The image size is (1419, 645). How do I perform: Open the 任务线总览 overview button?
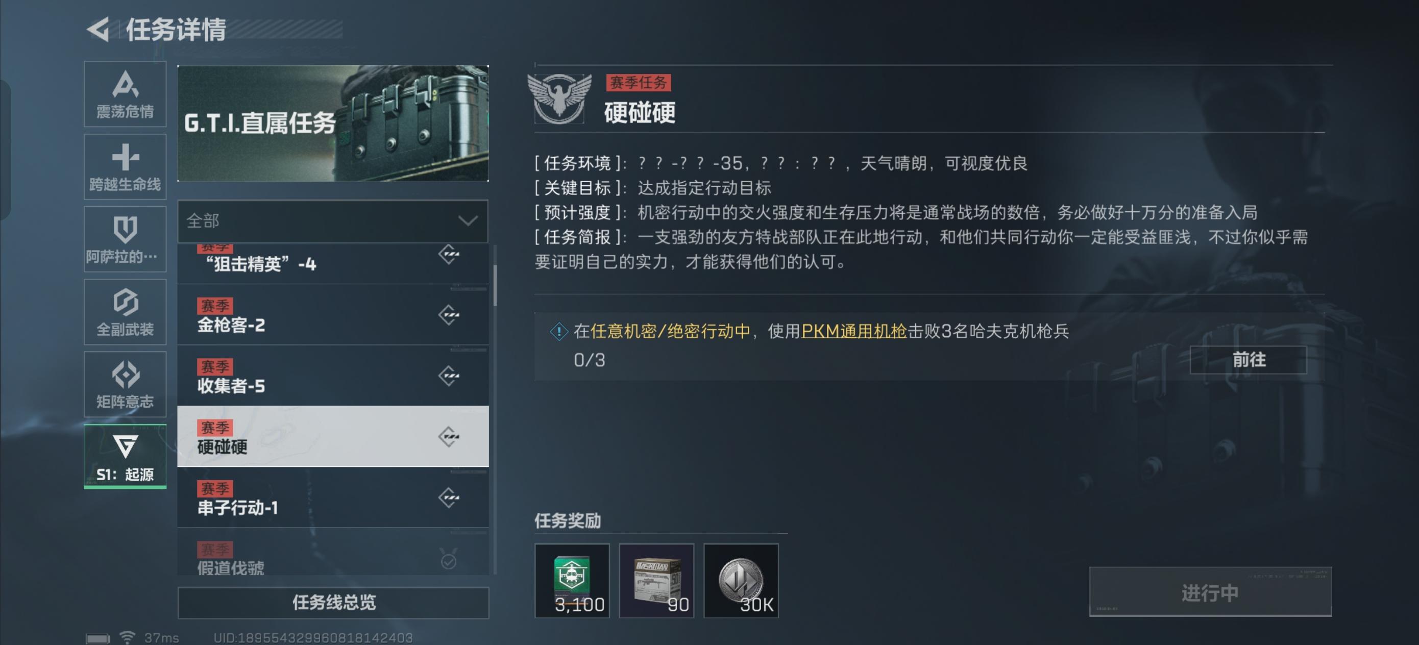point(333,602)
